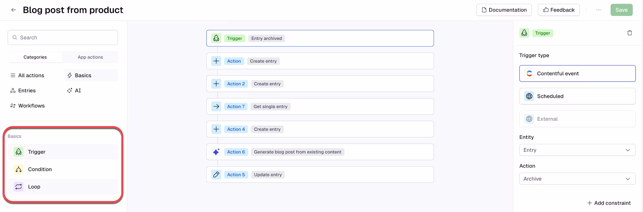
Task: Click the arrow icon on Action 7 step
Action: (x=216, y=107)
